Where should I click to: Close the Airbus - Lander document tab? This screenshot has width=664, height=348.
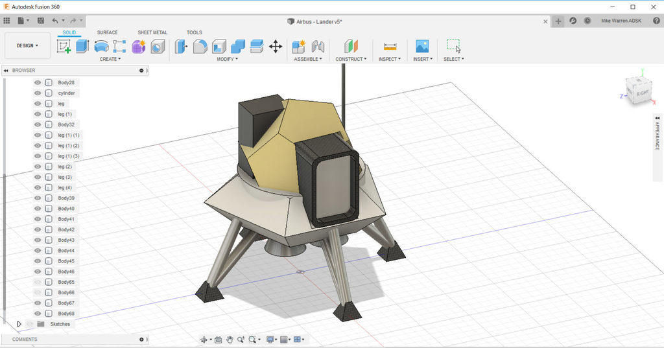pyautogui.click(x=545, y=21)
